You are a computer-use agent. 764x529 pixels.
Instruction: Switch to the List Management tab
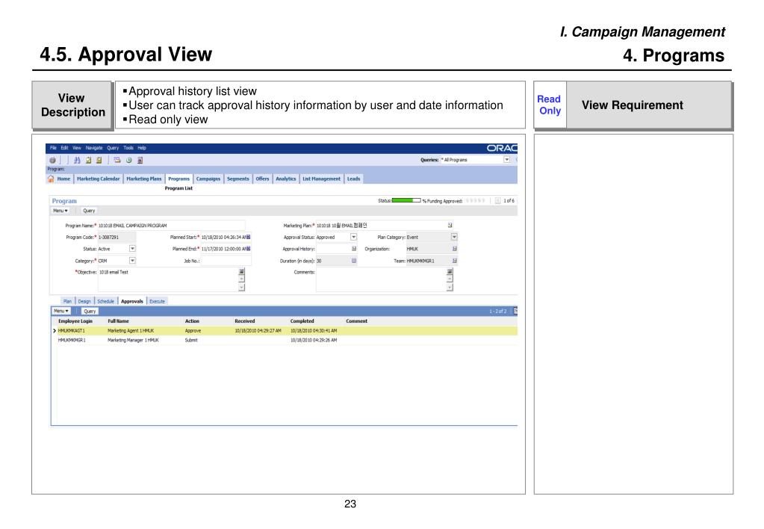(x=321, y=179)
